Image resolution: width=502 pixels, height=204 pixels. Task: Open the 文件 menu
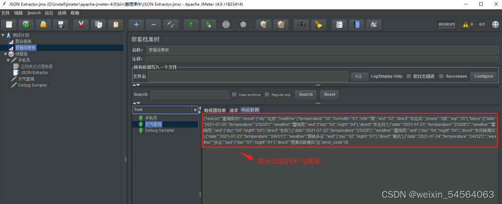[6, 13]
